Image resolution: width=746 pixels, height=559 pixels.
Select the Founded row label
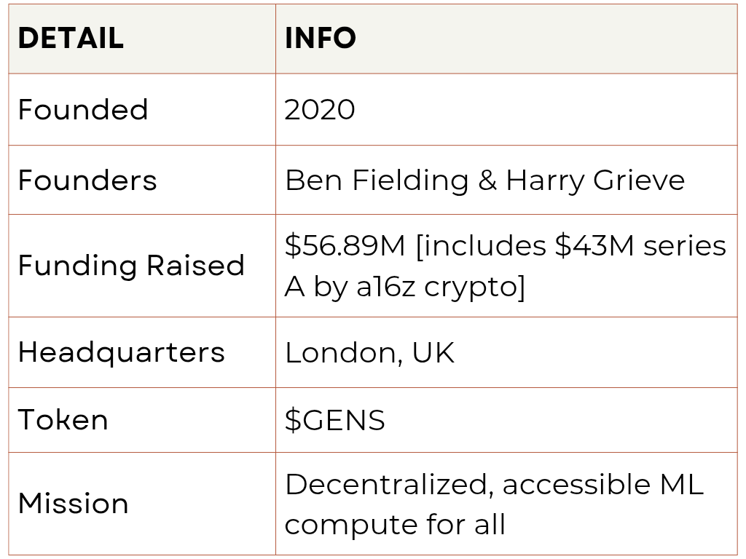(83, 109)
